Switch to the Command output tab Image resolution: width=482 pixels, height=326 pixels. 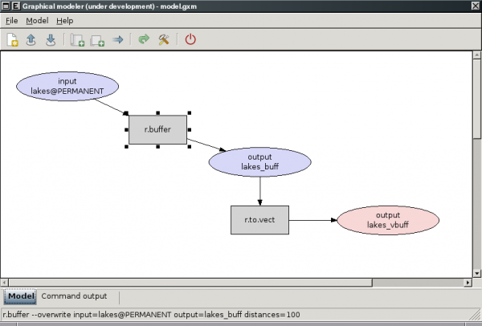(74, 296)
